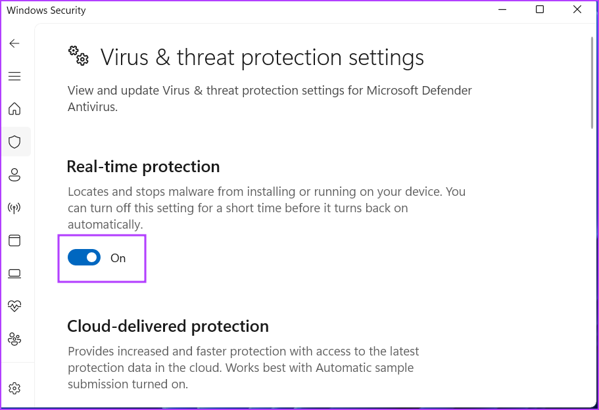Image resolution: width=599 pixels, height=410 pixels.
Task: Open App & browser control icon
Action: click(x=14, y=240)
